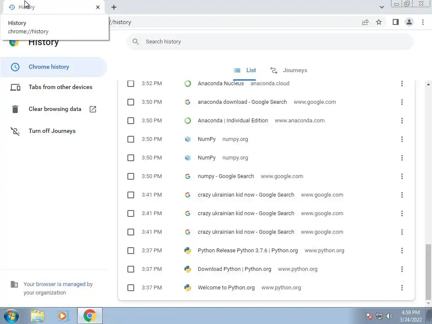Click the Python favicon for Download Python

point(188,269)
